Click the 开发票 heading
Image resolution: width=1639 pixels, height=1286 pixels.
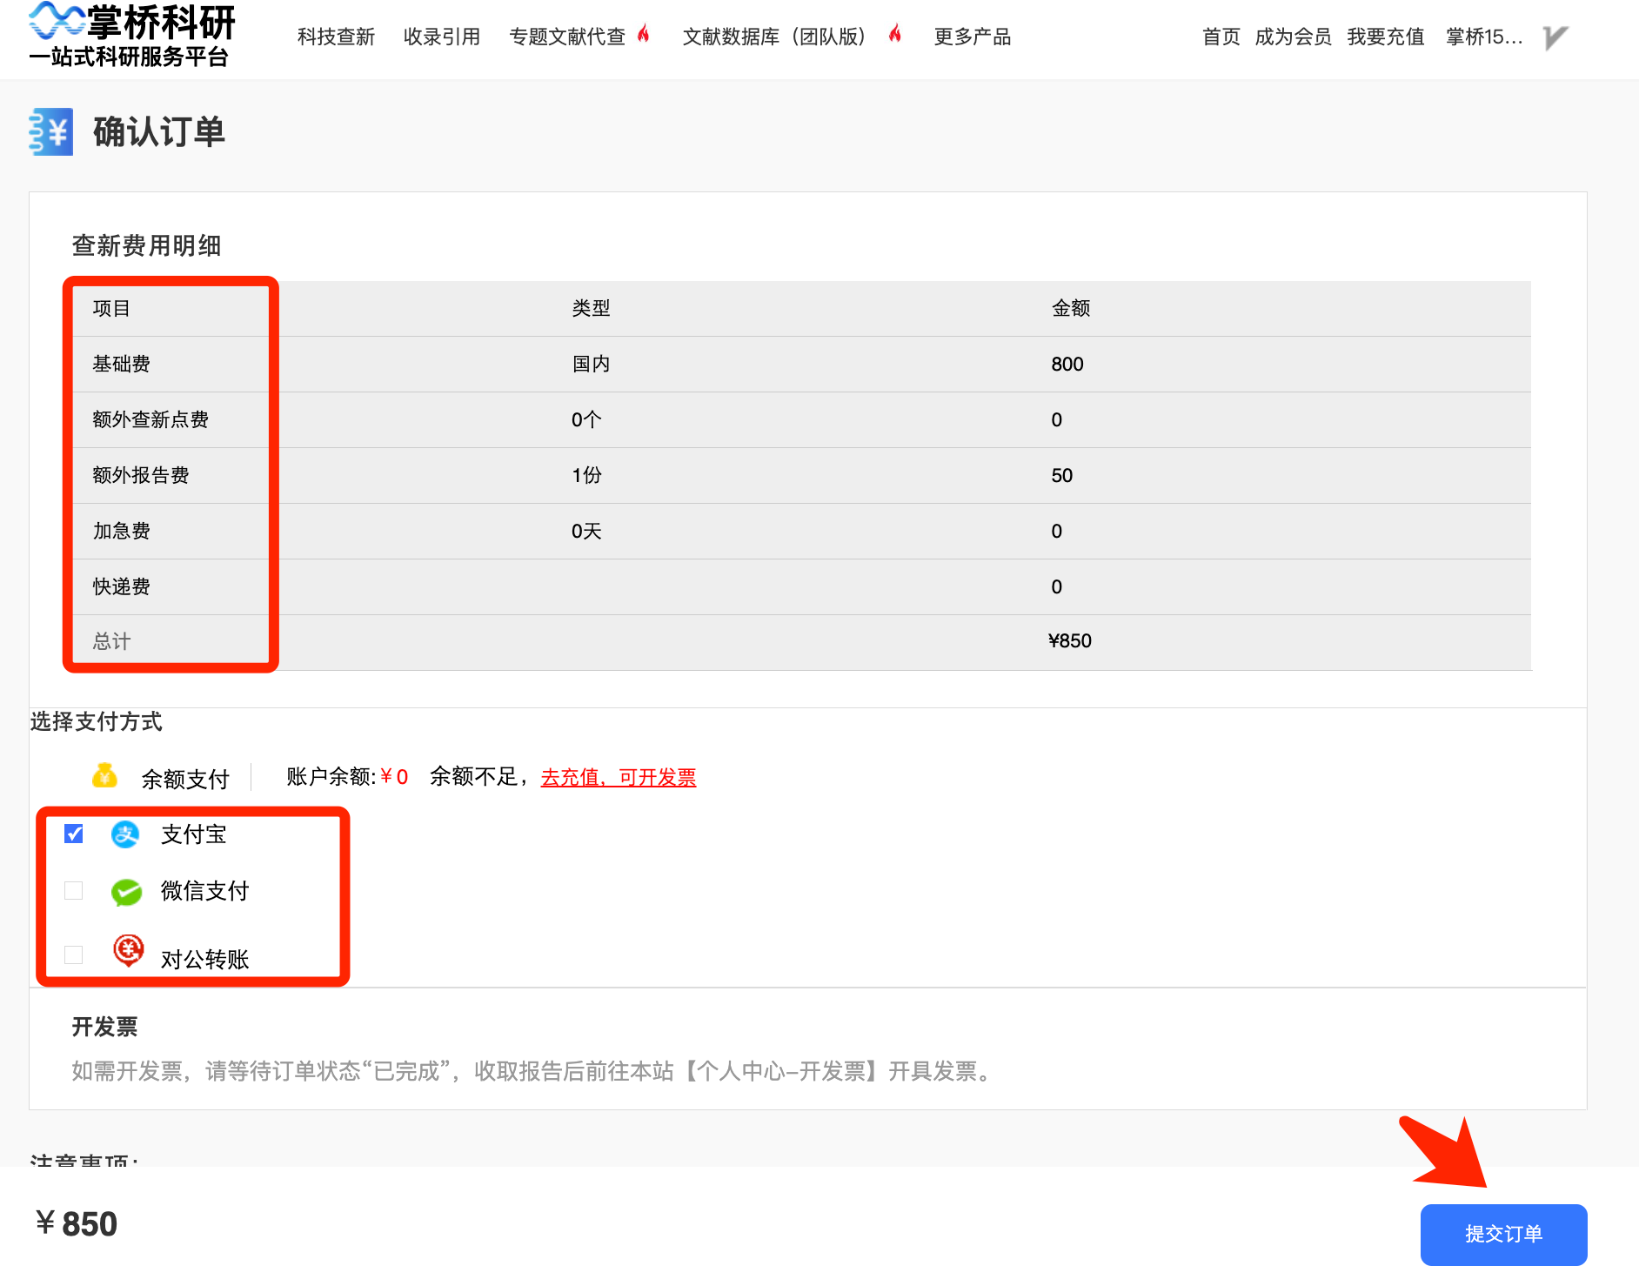[x=104, y=1027]
